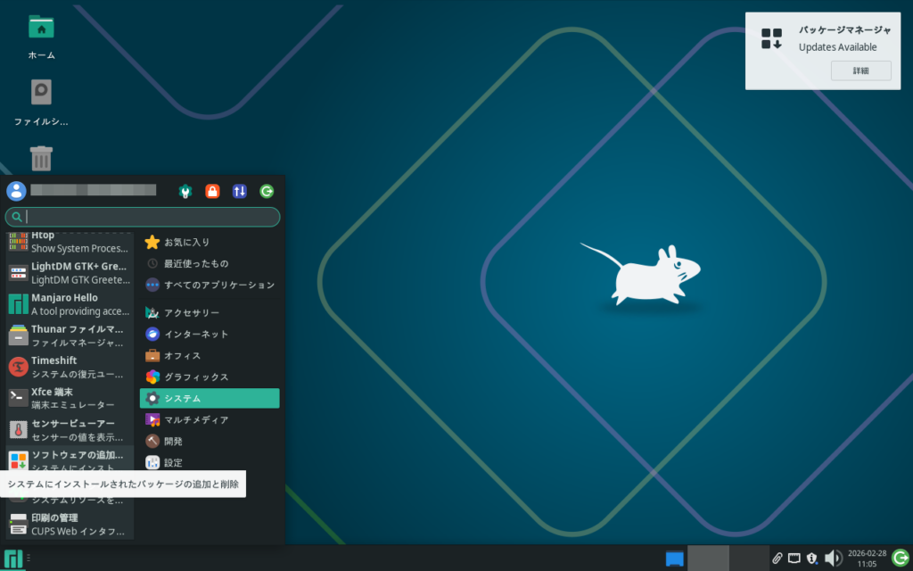Click the green logout icon in menu header
This screenshot has height=571, width=913.
click(x=266, y=191)
